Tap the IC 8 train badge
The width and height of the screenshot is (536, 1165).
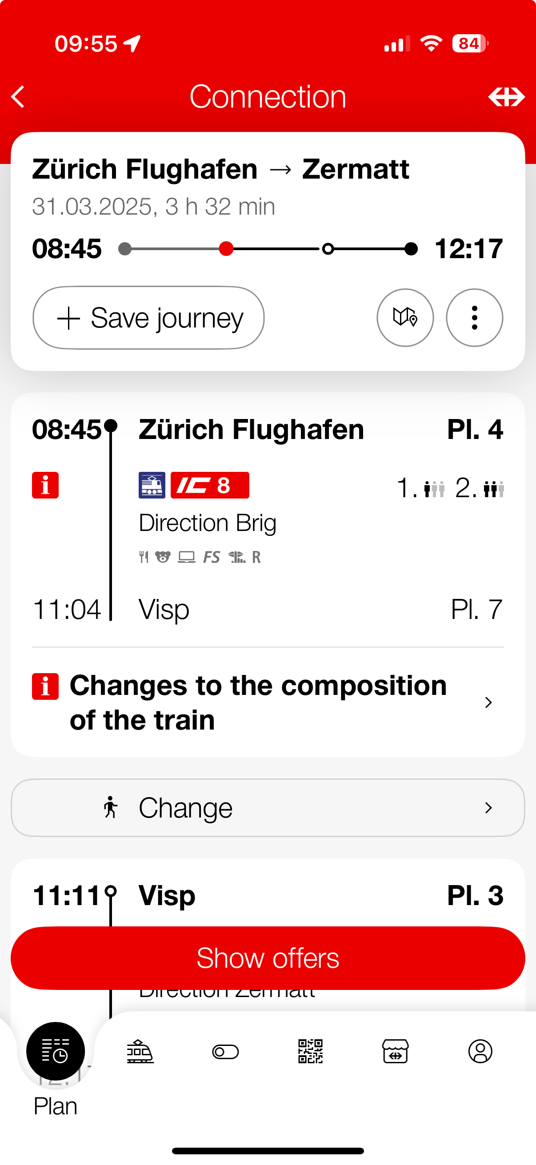209,485
